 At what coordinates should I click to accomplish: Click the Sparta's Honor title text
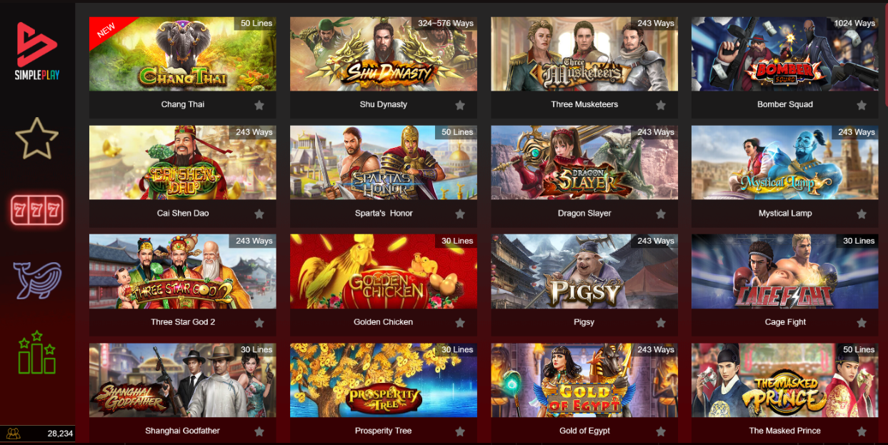click(384, 213)
